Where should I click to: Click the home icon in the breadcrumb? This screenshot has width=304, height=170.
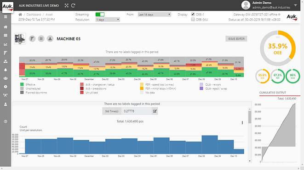(x=20, y=15)
